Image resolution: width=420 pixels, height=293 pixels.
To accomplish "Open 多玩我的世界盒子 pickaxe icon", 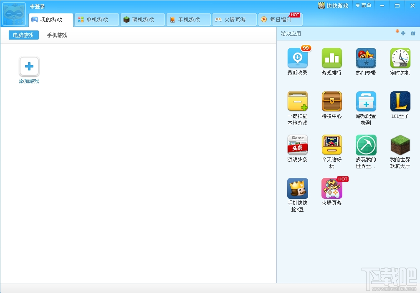I will tap(366, 145).
